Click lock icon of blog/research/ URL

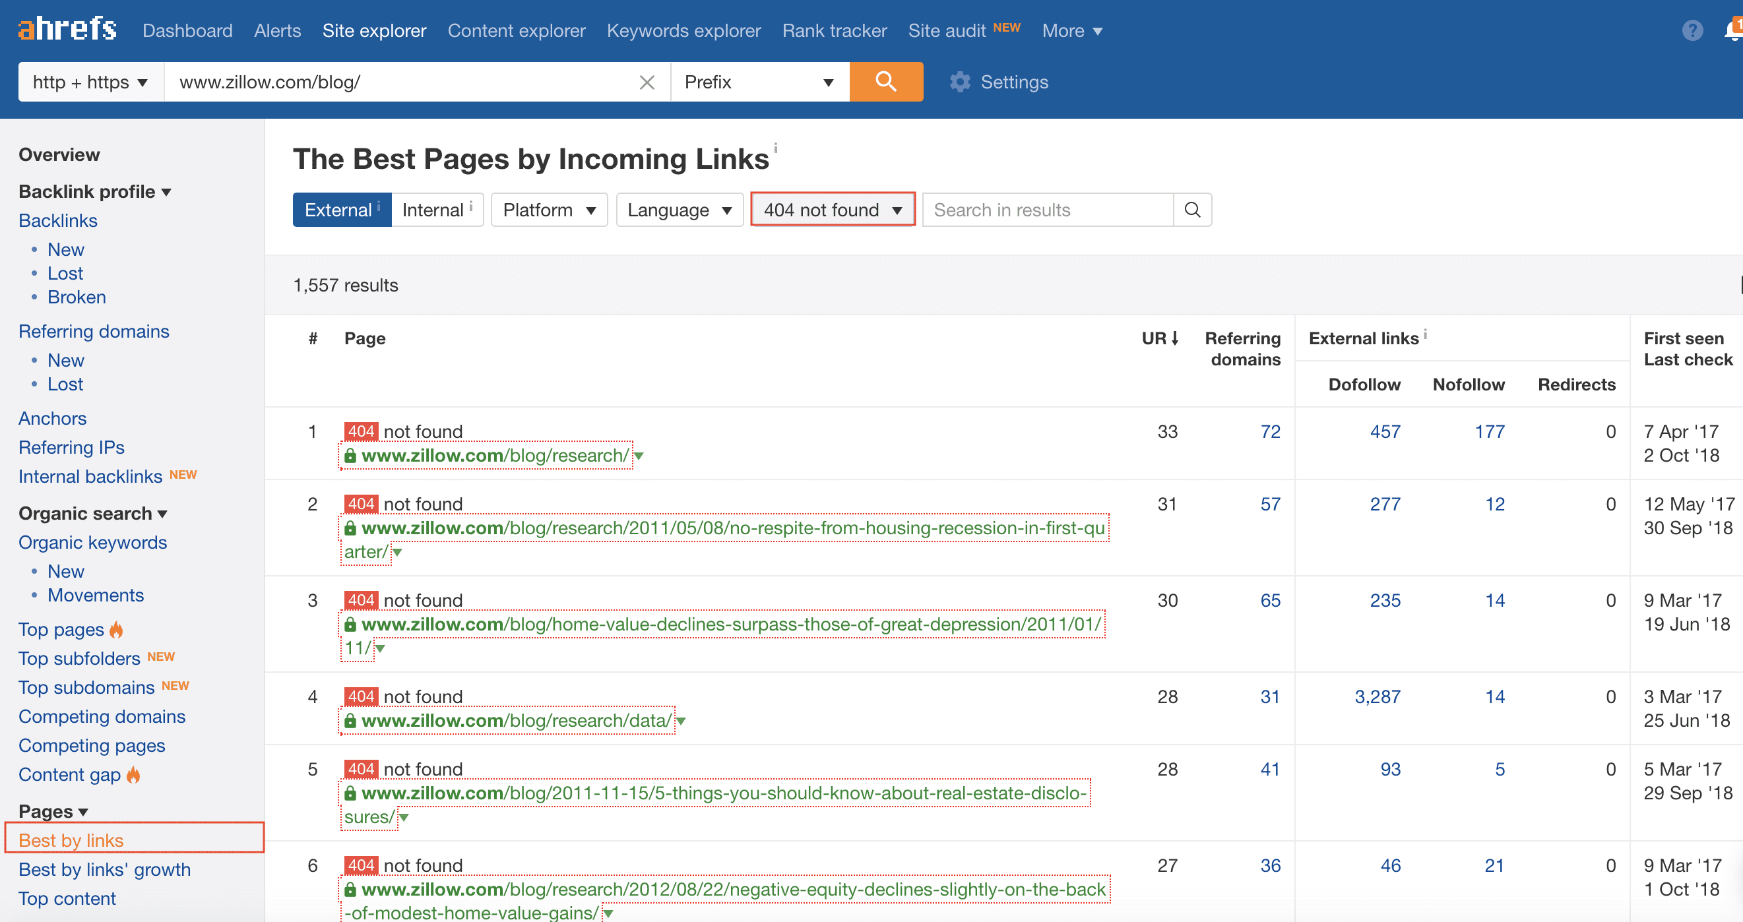(x=350, y=456)
